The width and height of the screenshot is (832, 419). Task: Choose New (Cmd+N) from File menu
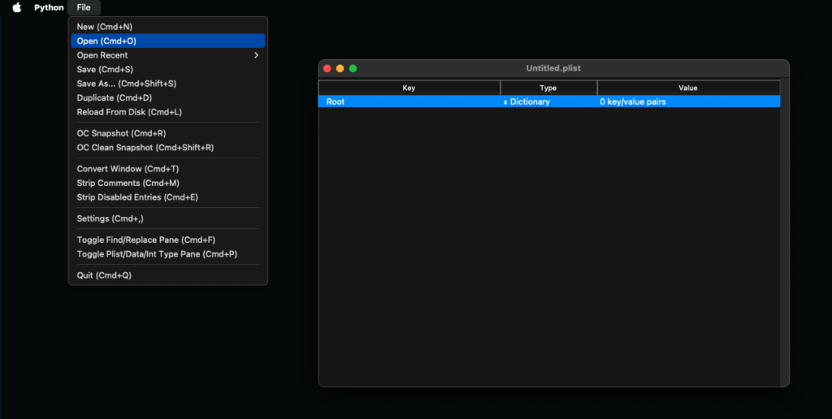point(167,27)
